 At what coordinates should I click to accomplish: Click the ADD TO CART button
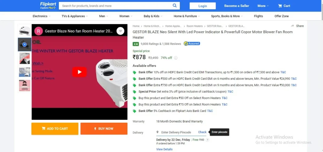55,129
